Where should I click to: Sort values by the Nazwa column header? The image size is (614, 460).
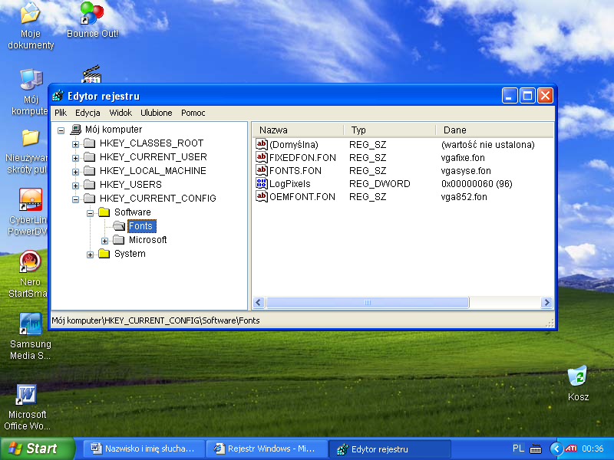tap(297, 130)
